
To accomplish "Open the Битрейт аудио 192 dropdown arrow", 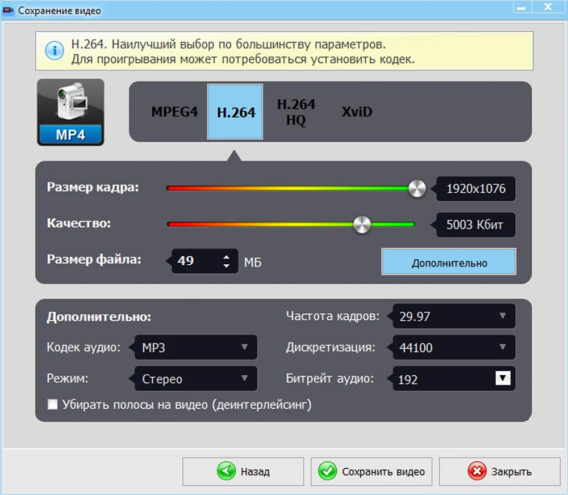I will (503, 378).
